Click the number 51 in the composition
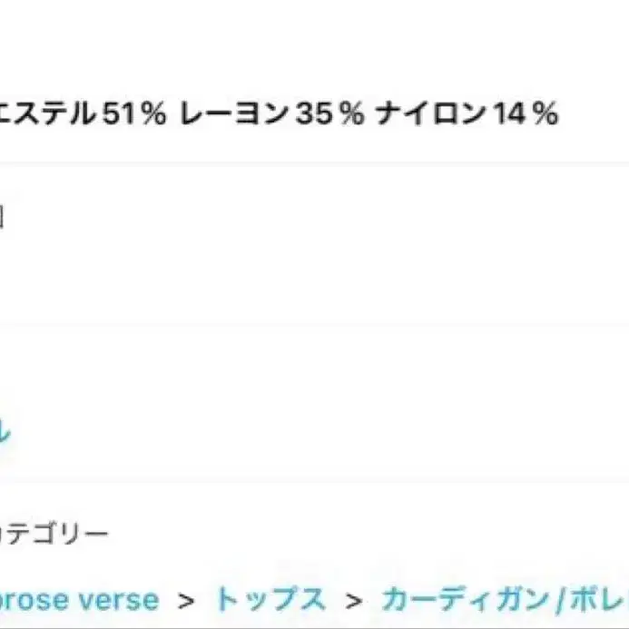This screenshot has width=629, height=629. click(x=118, y=115)
